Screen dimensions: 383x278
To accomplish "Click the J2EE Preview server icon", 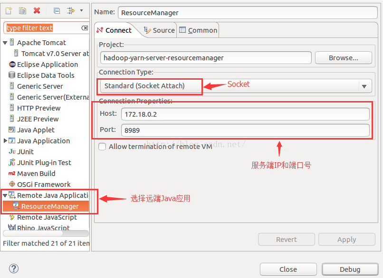I will tap(12, 119).
